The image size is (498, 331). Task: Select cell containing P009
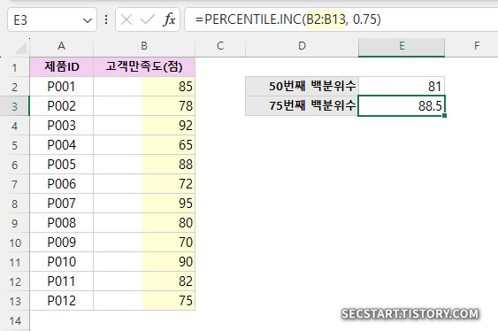62,242
